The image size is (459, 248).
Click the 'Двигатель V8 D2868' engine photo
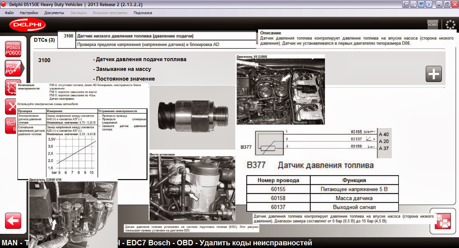point(281,92)
